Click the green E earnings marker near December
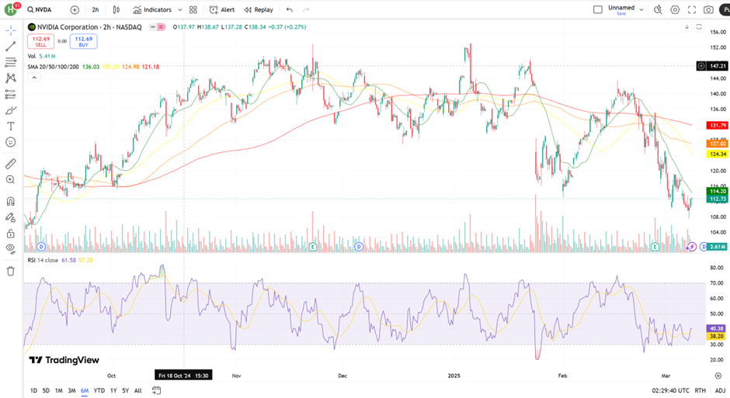The image size is (730, 398). 313,247
